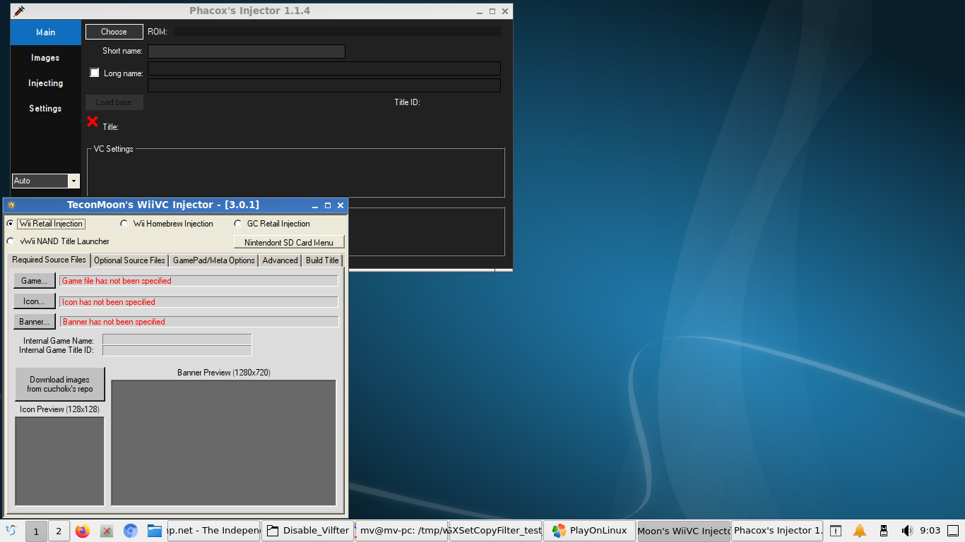The width and height of the screenshot is (965, 542).
Task: Enable the Long name checkbox
Action: 95,73
